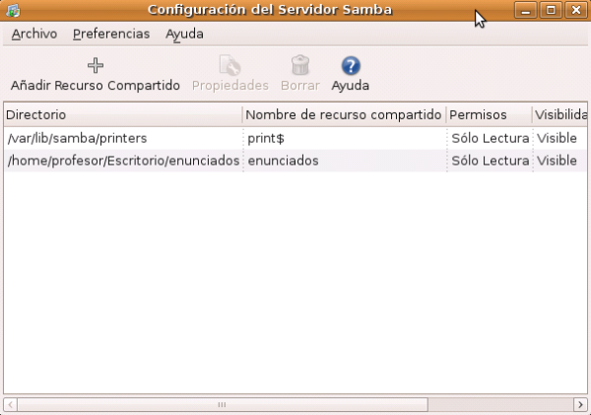This screenshot has width=591, height=415.
Task: Close the Configuración del Servidor Samba window
Action: pyautogui.click(x=575, y=10)
